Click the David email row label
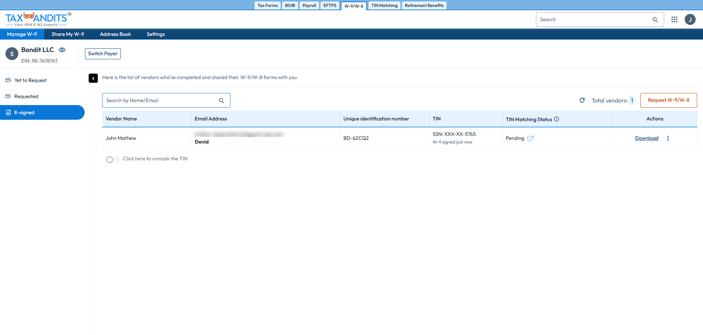703x335 pixels. 202,142
